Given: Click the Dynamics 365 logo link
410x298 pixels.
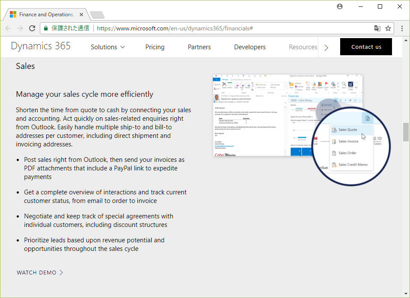Looking at the screenshot, I should [x=41, y=46].
